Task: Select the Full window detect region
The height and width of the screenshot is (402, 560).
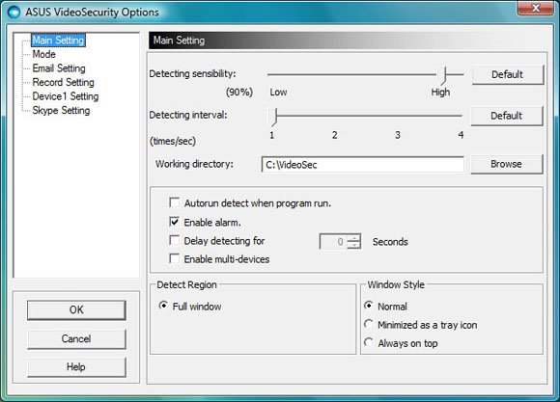Action: (163, 306)
